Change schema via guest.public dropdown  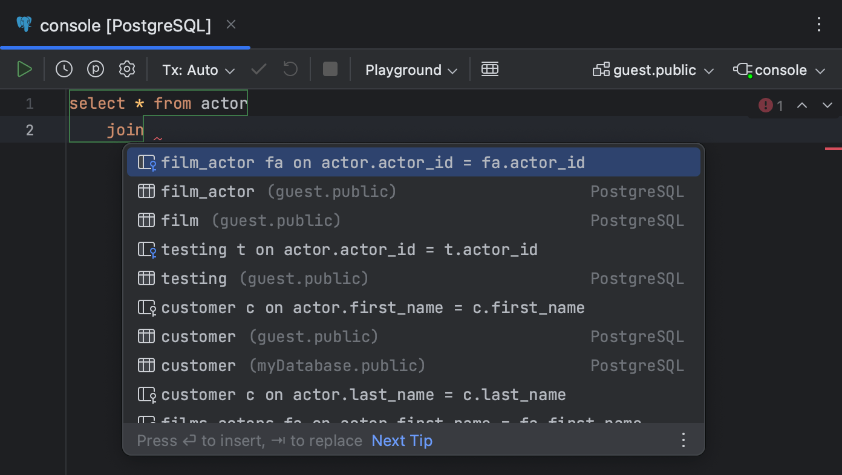(653, 69)
